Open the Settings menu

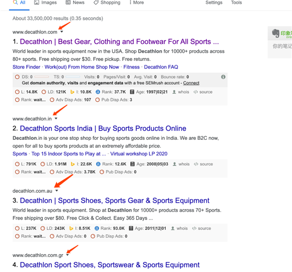(214, 3)
